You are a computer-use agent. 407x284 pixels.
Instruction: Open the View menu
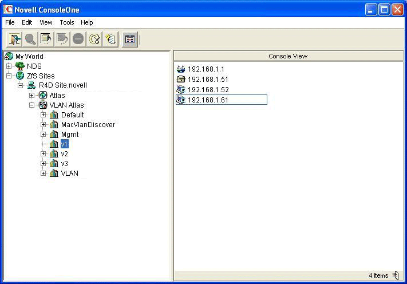pyautogui.click(x=46, y=22)
